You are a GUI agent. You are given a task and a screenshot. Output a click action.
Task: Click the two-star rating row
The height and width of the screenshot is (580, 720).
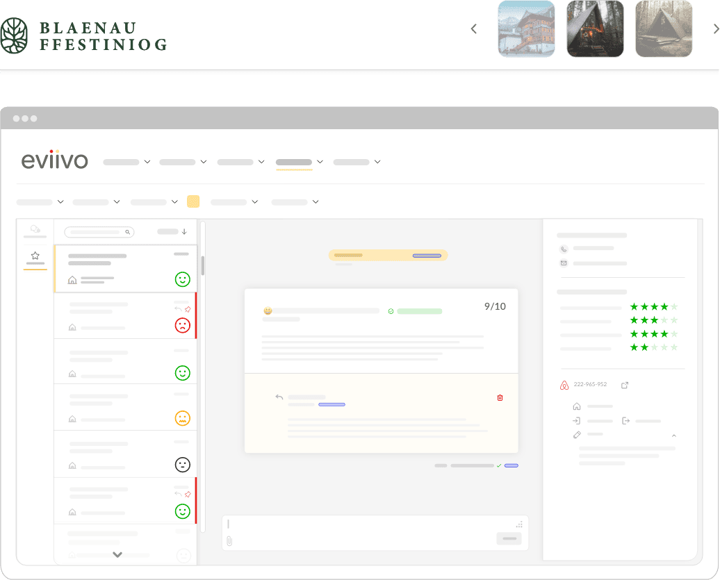point(619,347)
